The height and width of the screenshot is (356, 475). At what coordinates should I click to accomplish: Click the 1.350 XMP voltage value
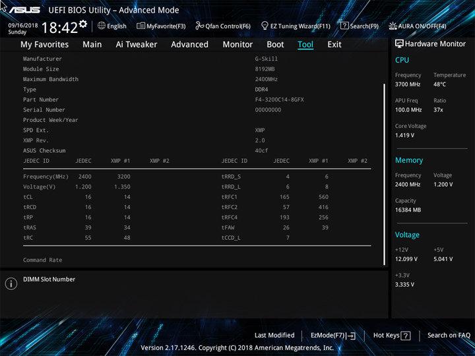click(122, 187)
